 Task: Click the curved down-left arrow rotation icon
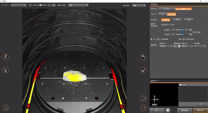(144, 70)
